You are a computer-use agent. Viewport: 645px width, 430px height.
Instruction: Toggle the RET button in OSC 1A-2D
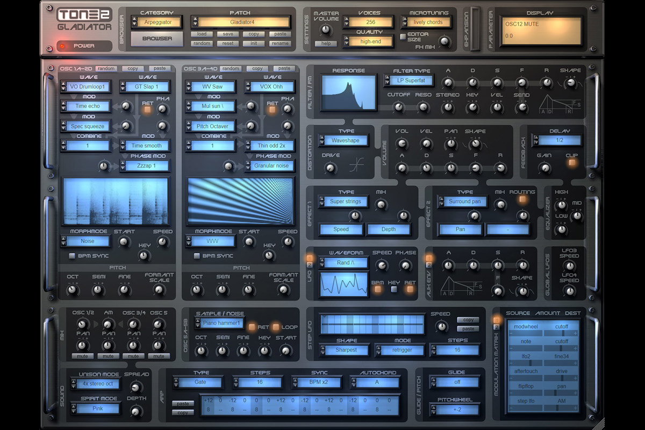[147, 109]
